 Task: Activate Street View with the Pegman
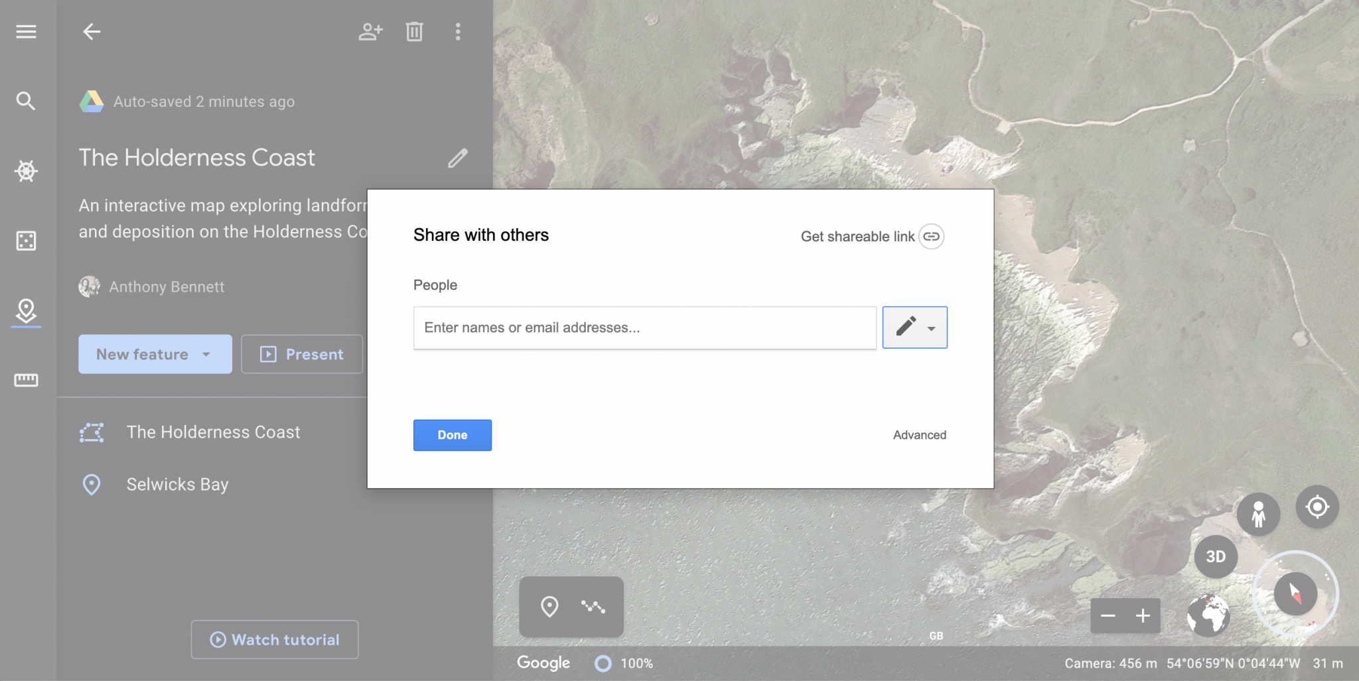1258,514
